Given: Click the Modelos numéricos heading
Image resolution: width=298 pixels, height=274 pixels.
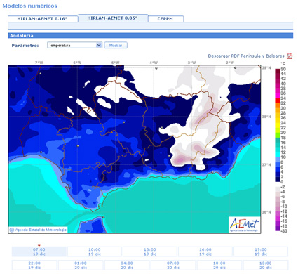Looking at the screenshot, I should coord(29,6).
